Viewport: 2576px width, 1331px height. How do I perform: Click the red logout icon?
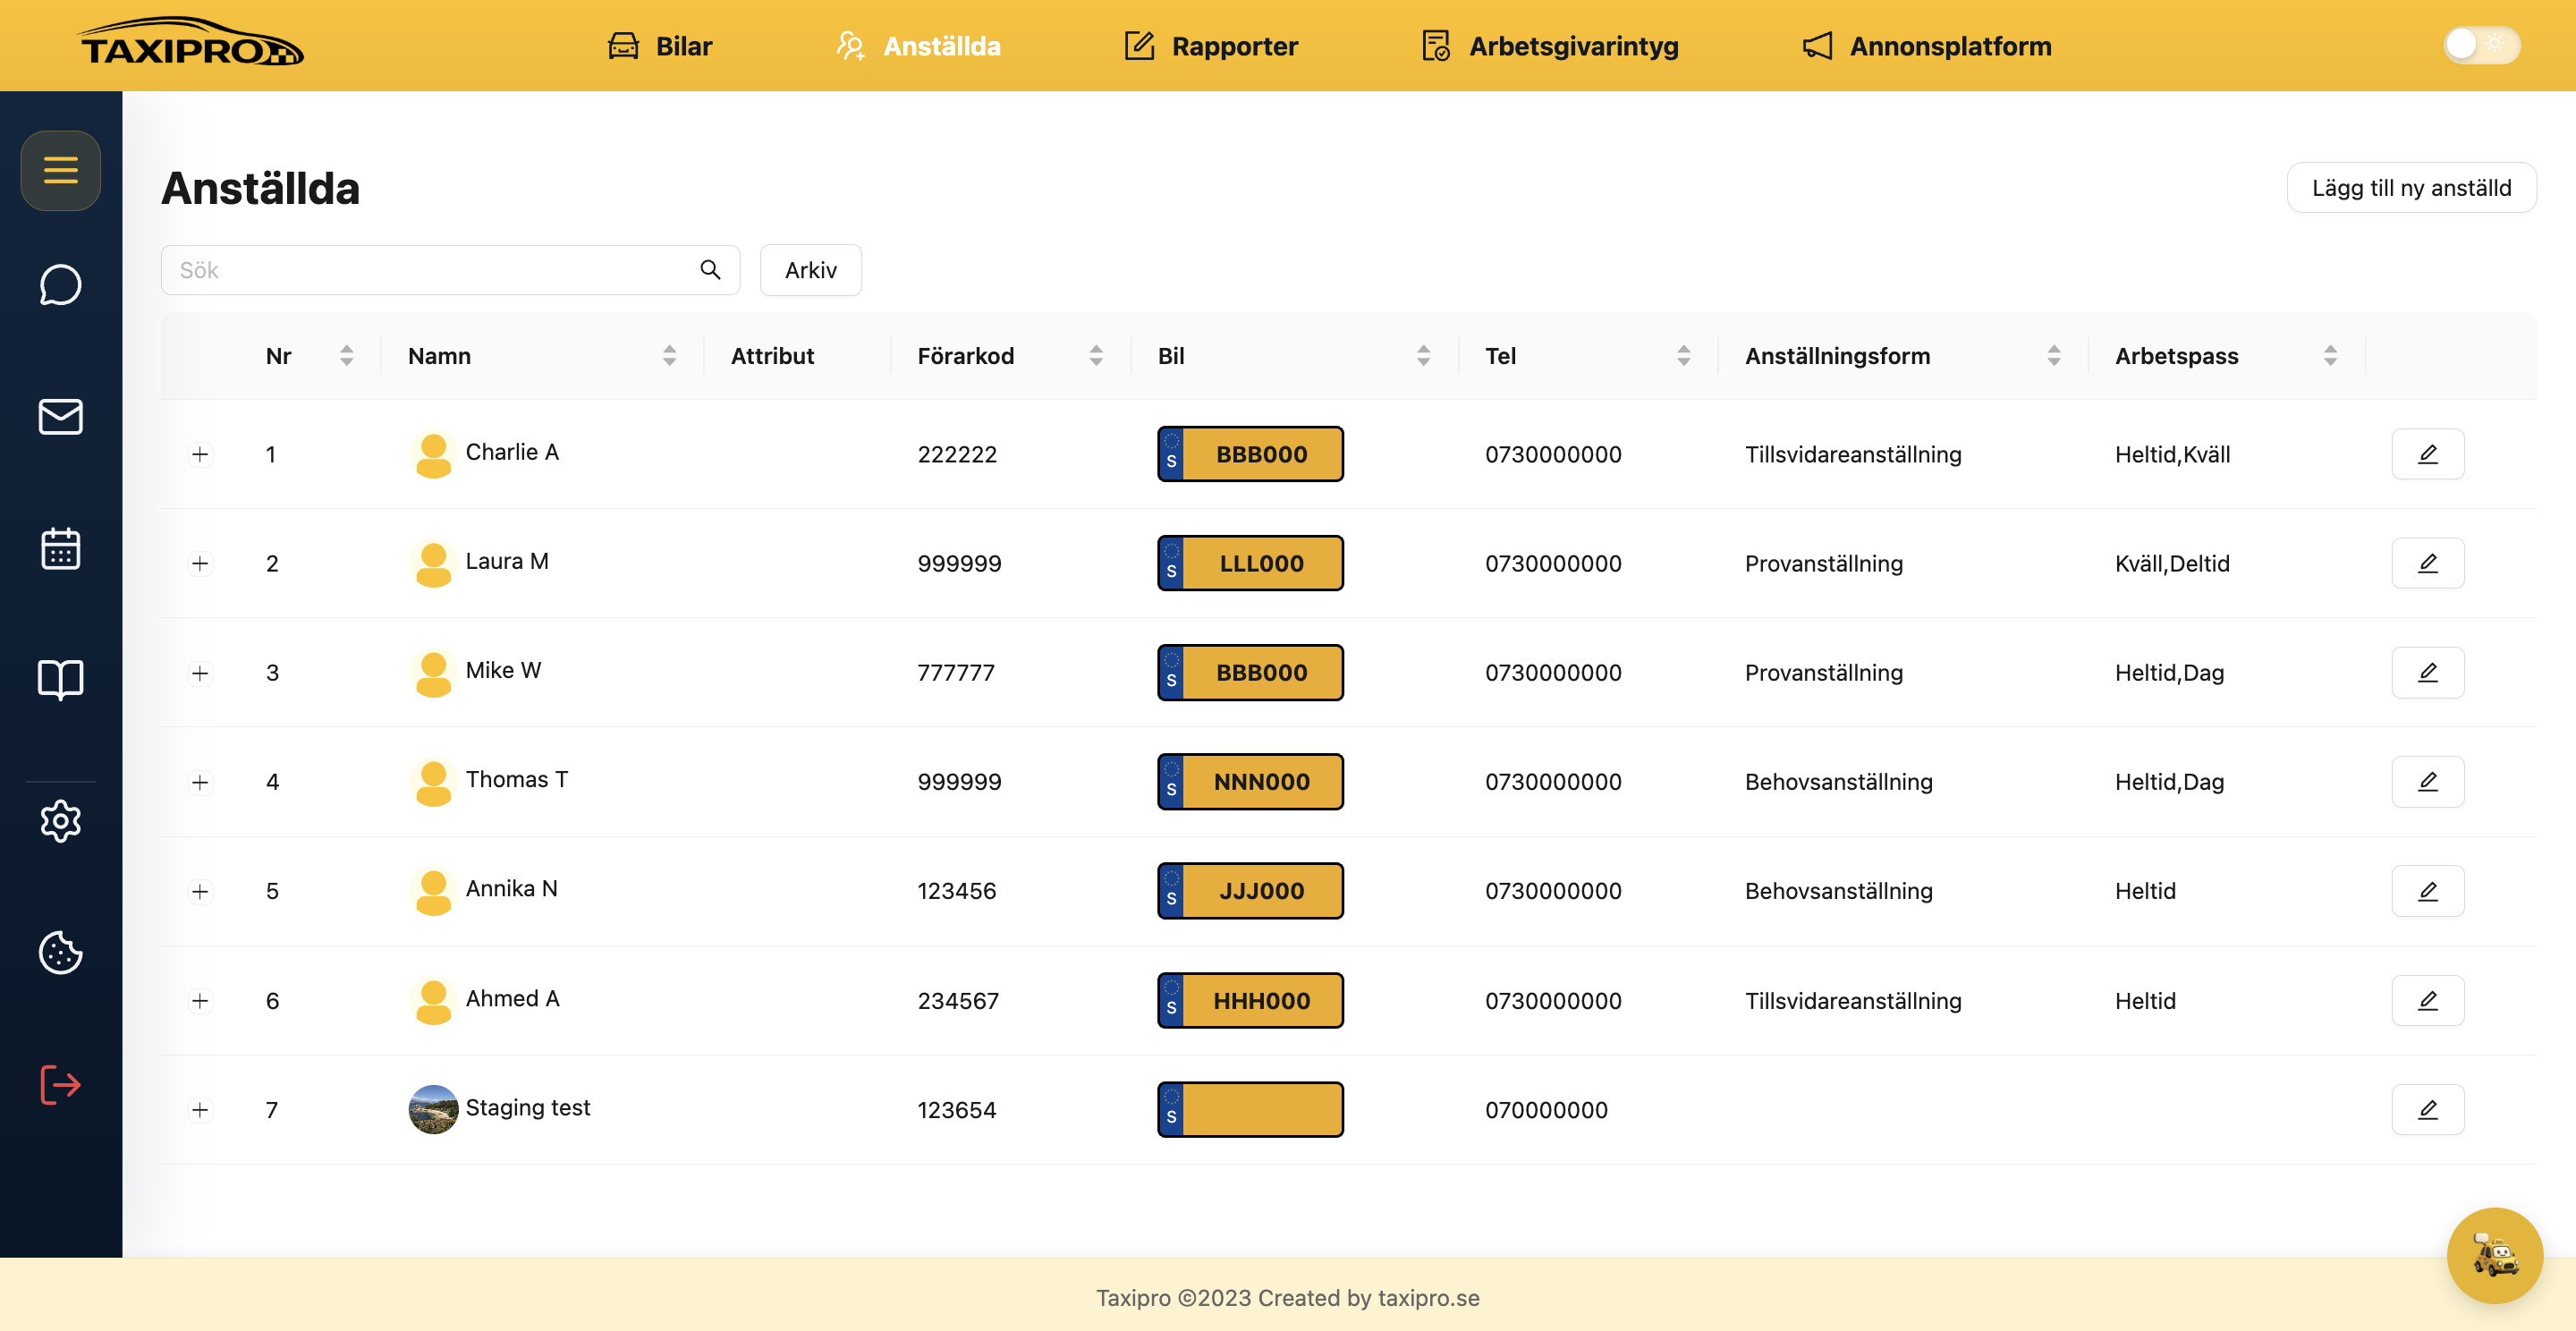click(61, 1084)
